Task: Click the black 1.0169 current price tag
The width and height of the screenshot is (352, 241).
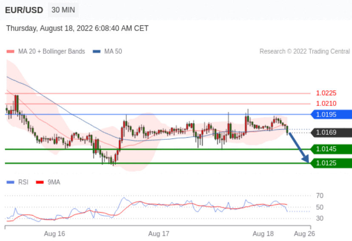Action: [x=331, y=132]
